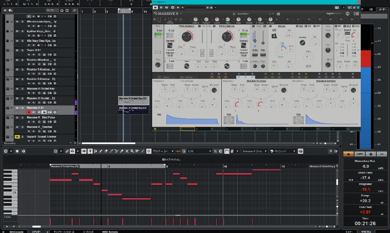Open Massive X main menu arrow beside logo
The image size is (390, 233).
(x=181, y=14)
